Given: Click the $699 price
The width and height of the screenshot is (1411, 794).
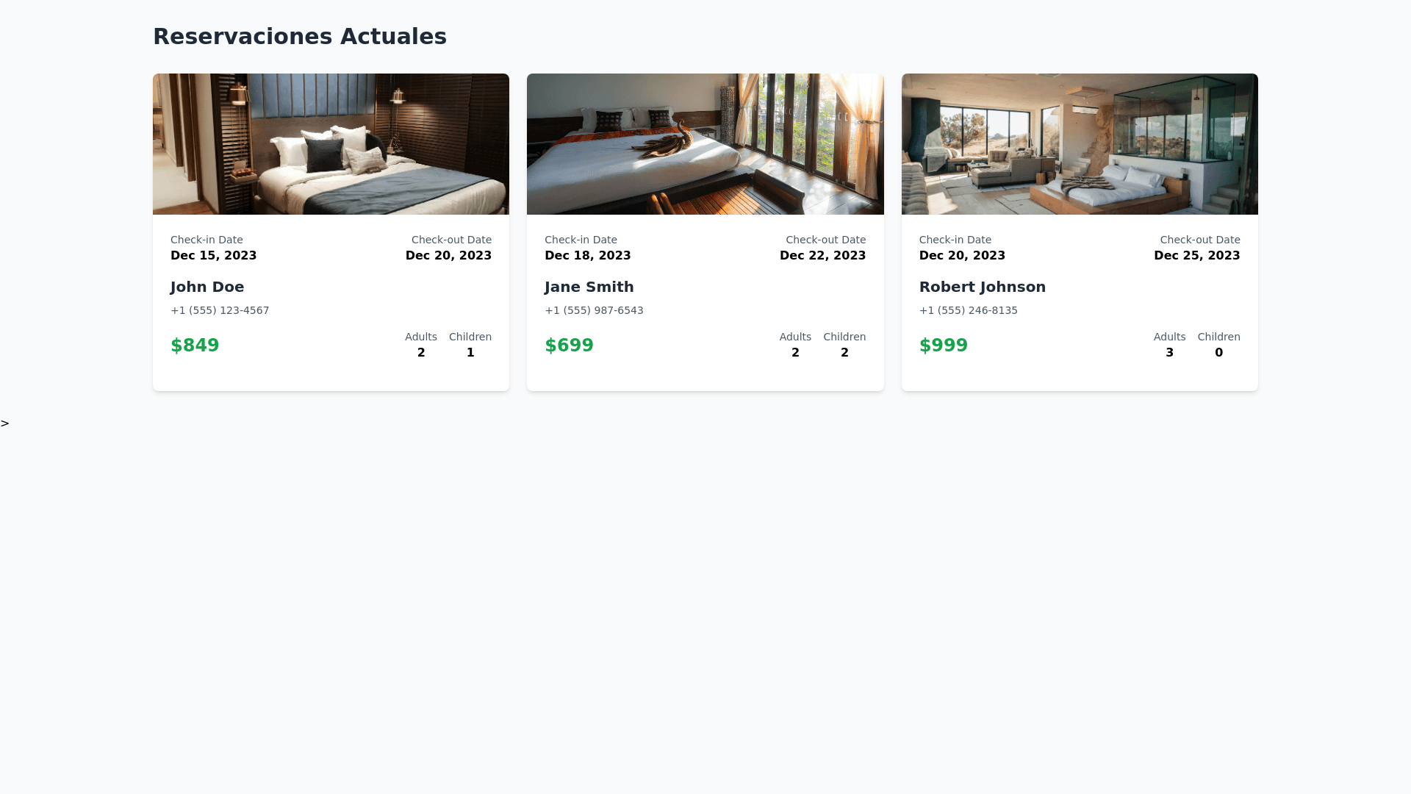Looking at the screenshot, I should tap(569, 346).
